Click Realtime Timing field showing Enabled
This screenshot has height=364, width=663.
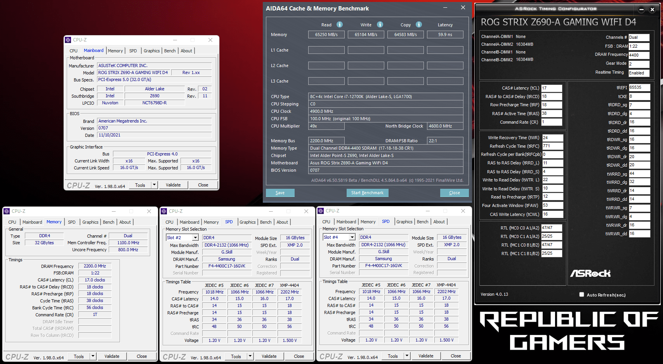click(x=639, y=73)
